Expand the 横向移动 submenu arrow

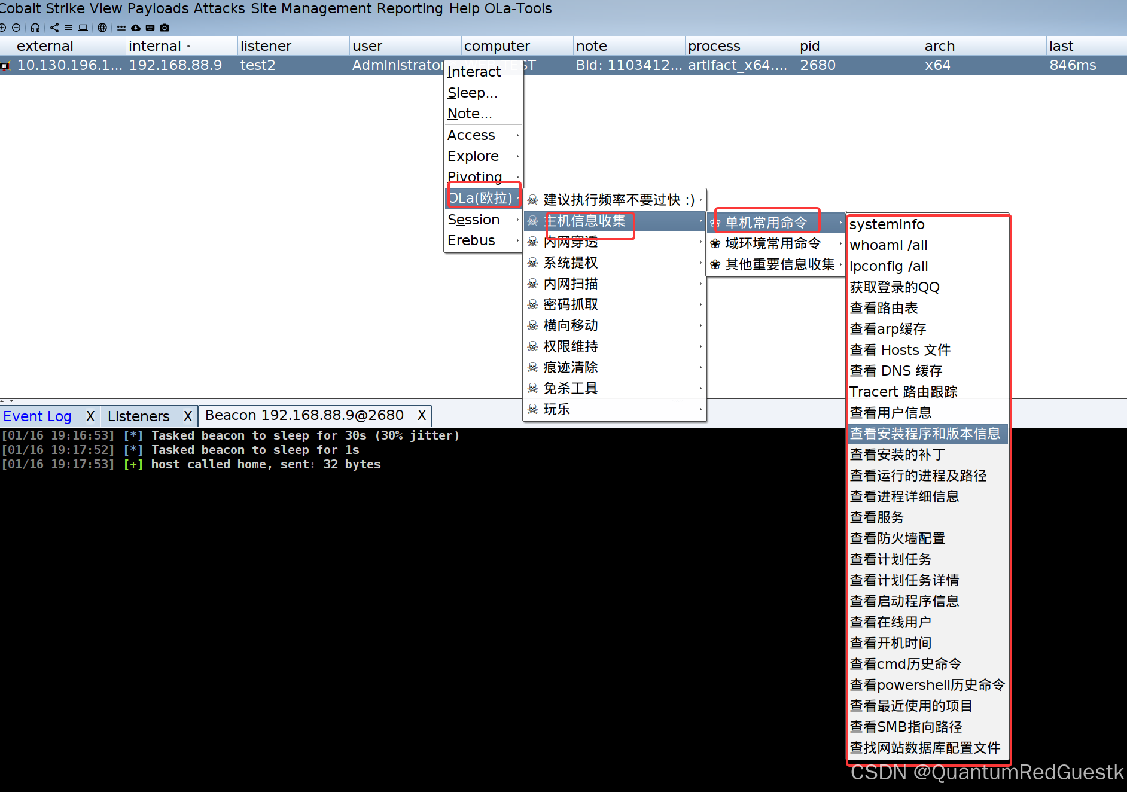tap(700, 325)
